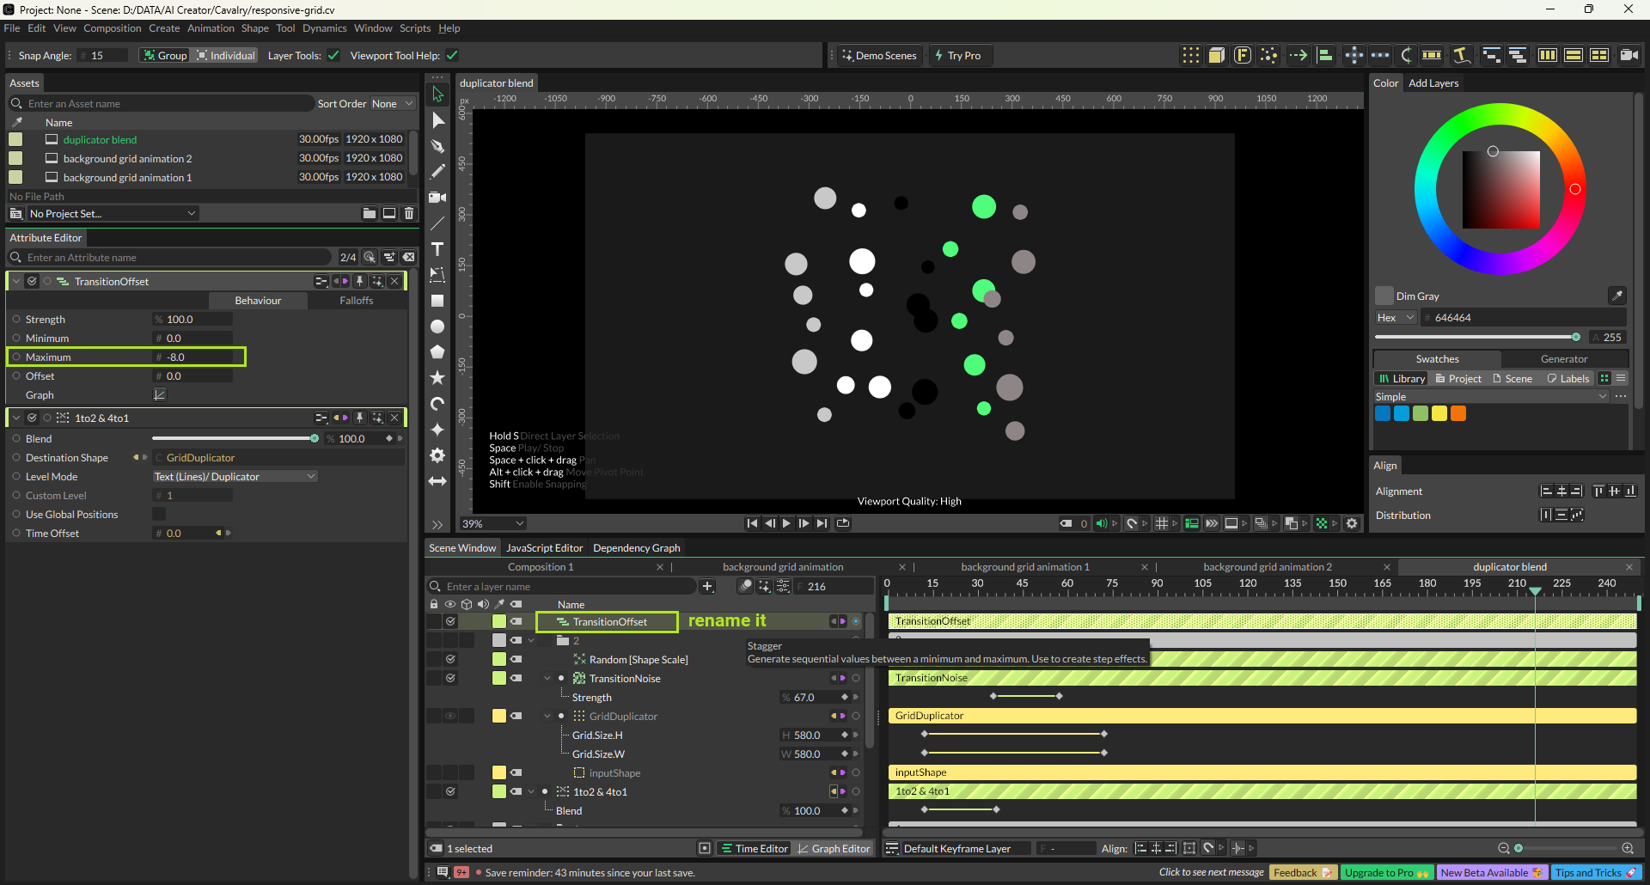Click the Demo Scenes button
Image resolution: width=1650 pixels, height=885 pixels.
click(x=878, y=56)
